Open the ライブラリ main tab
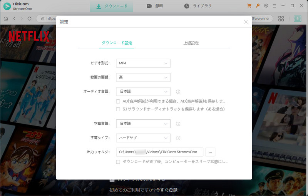 coord(198,6)
